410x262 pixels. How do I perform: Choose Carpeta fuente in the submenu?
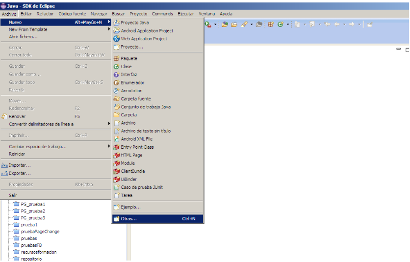coord(158,99)
